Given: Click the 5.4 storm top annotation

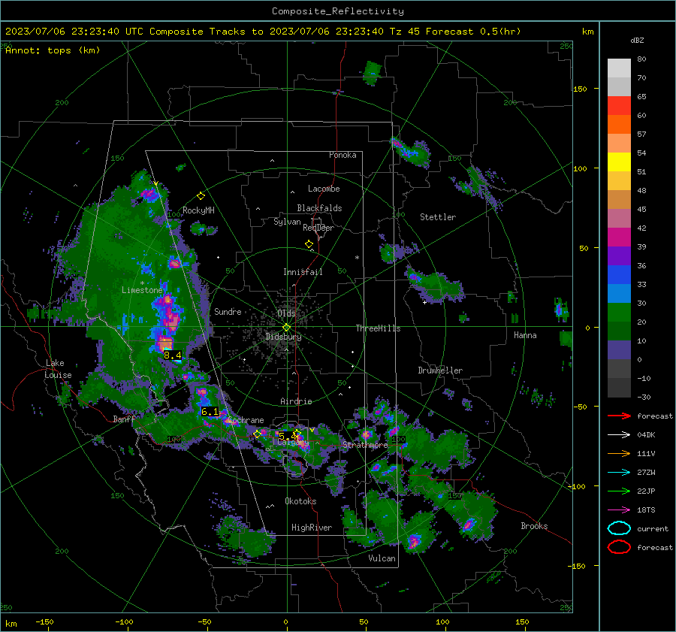Looking at the screenshot, I should (x=287, y=436).
